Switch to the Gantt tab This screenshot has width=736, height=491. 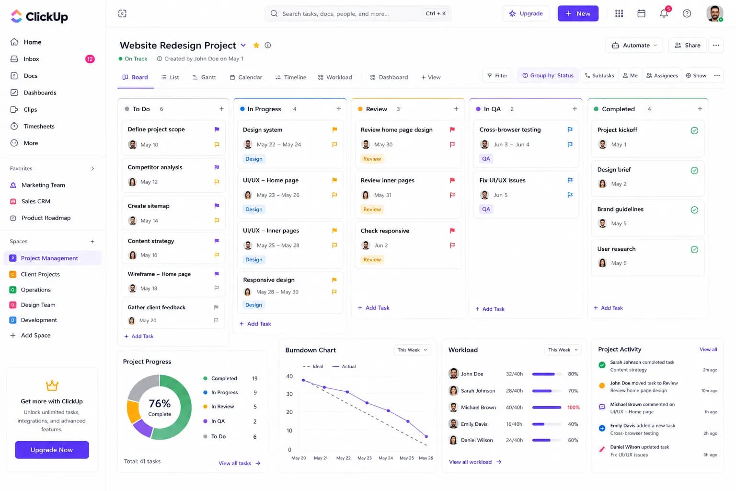pos(204,77)
